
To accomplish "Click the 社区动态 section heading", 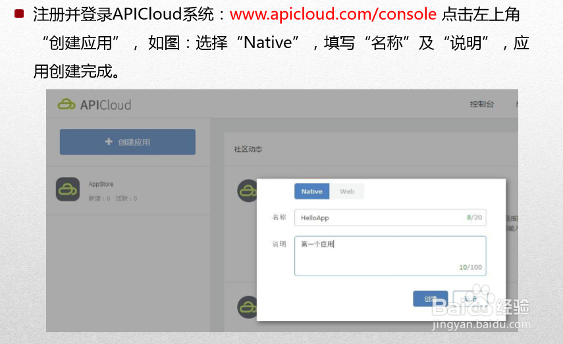I will (x=248, y=149).
